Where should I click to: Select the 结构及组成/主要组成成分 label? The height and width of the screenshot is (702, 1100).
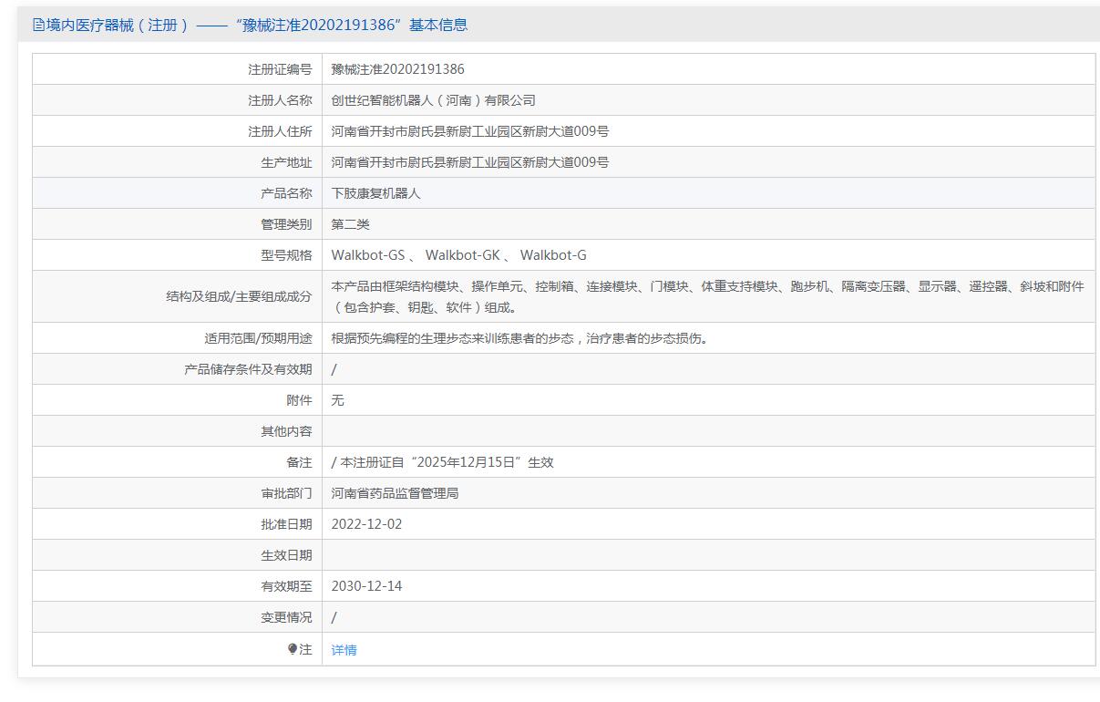point(239,296)
